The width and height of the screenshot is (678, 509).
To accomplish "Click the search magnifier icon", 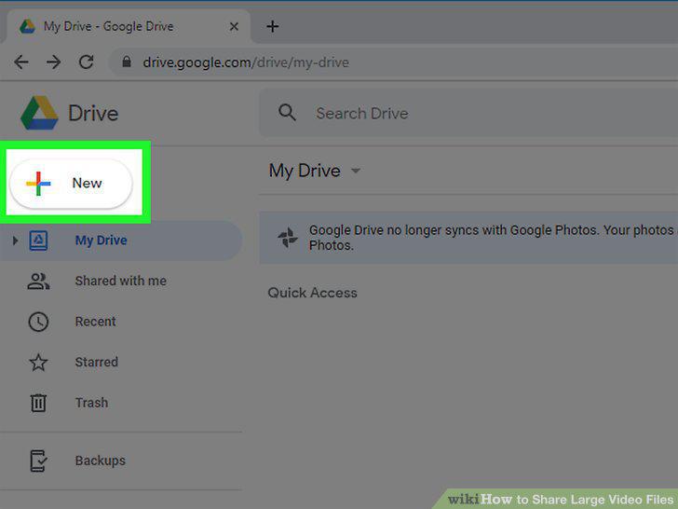I will tap(287, 113).
